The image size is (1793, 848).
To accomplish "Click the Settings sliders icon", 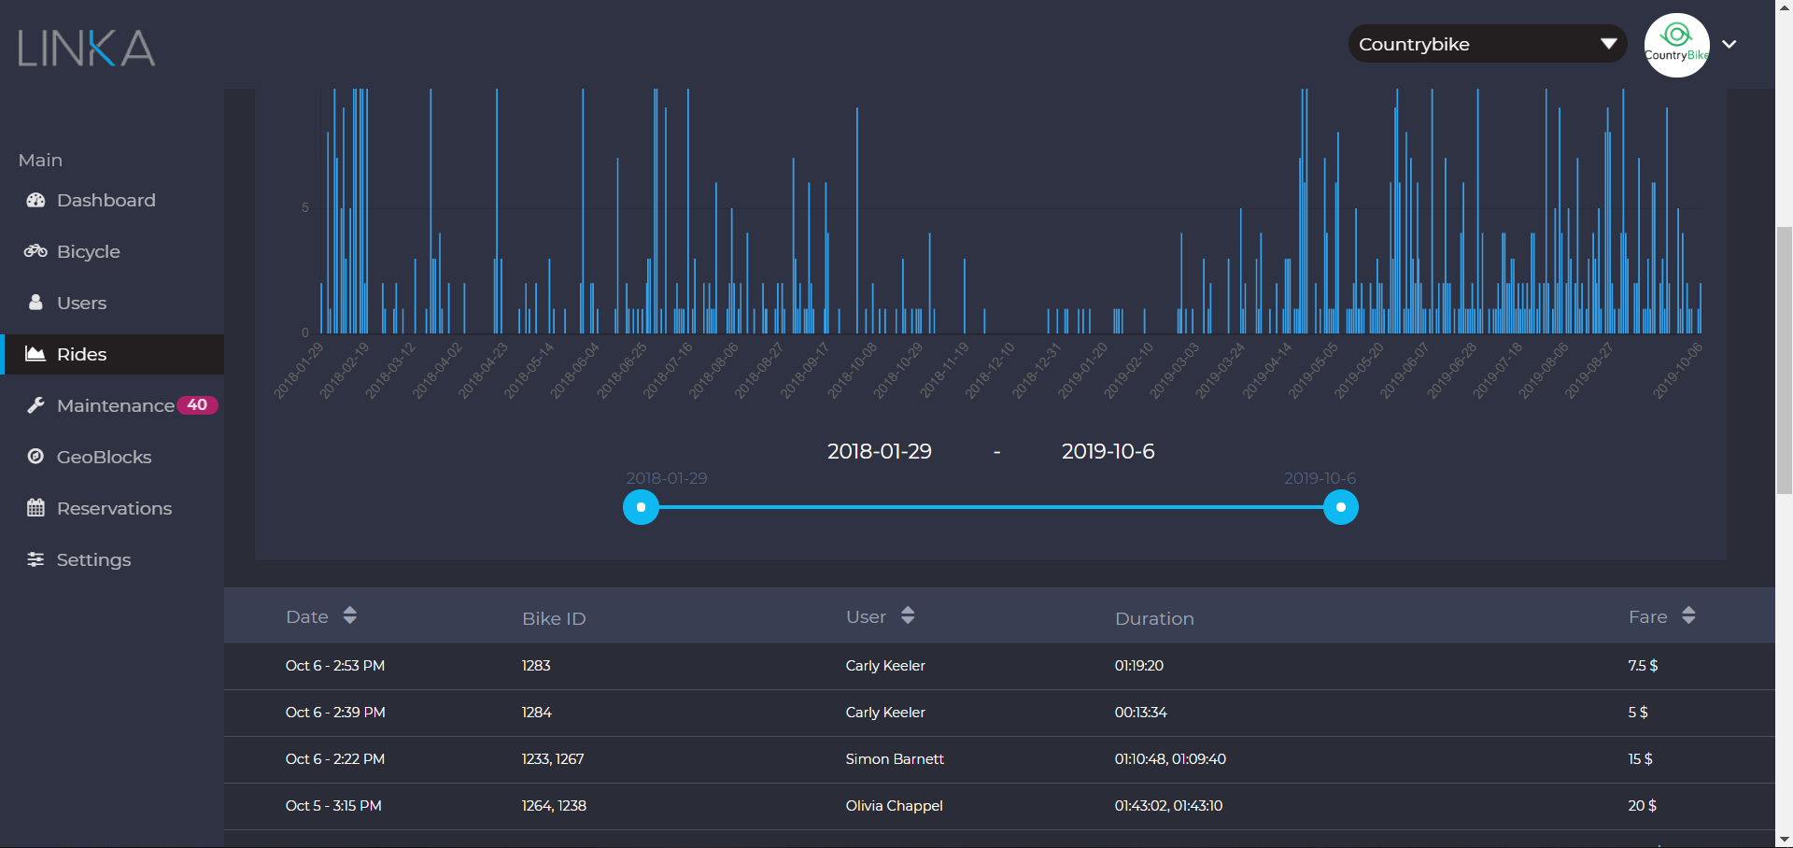I will 35,559.
